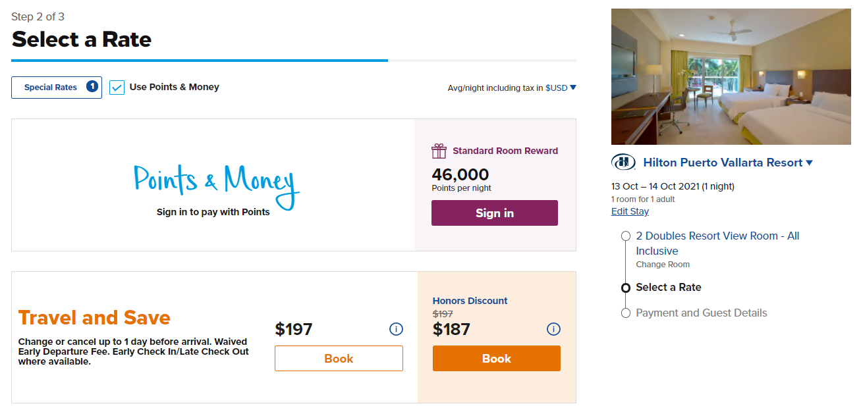Select the 'Select a Rate' step circle
The image size is (861, 412).
tap(625, 288)
